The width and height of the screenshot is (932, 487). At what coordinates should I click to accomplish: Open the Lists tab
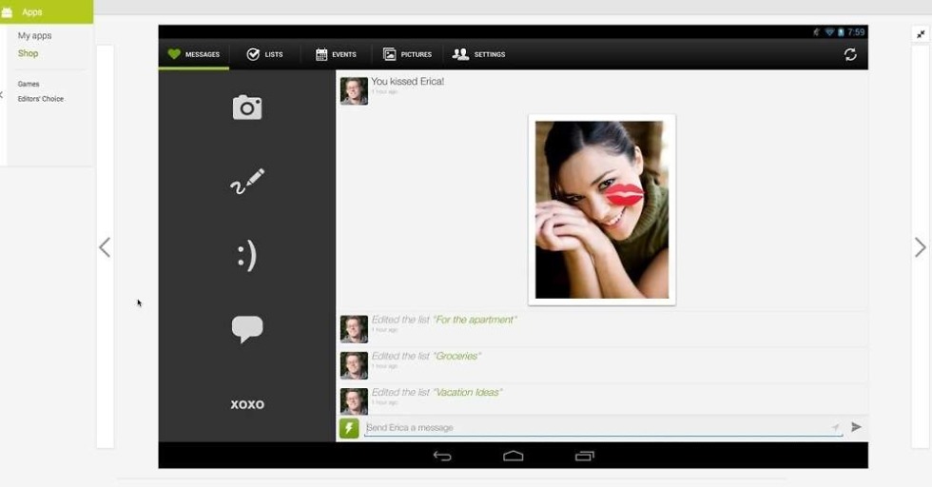pos(265,54)
